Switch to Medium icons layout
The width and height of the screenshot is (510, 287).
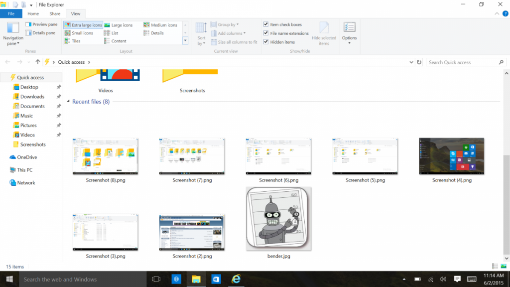coord(160,25)
